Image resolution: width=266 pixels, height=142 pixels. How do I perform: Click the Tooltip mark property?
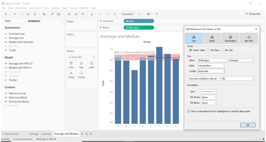pos(81,74)
